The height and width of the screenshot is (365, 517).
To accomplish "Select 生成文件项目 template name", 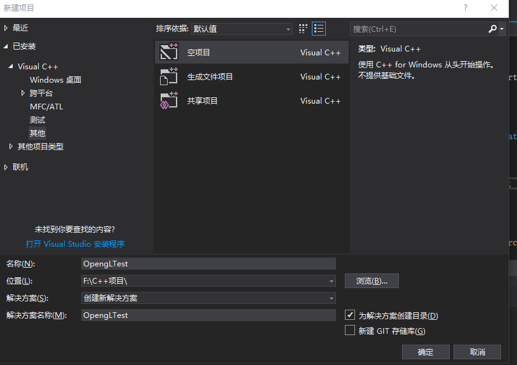I will pyautogui.click(x=210, y=76).
